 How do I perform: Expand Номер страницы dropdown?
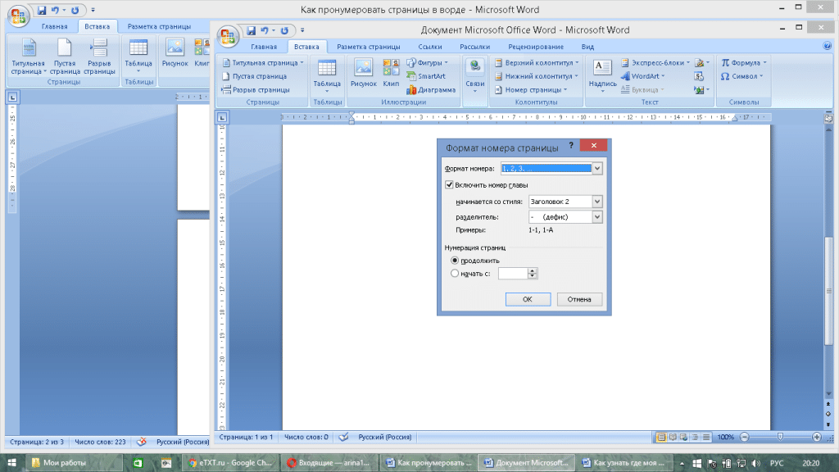(x=565, y=90)
